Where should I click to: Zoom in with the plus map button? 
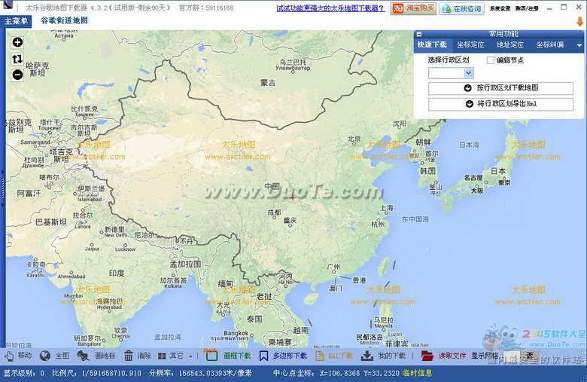17,42
